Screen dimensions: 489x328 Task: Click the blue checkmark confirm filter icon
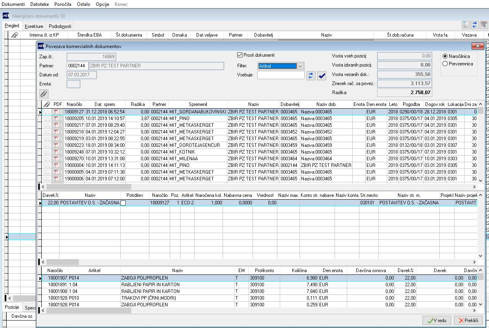(322, 75)
